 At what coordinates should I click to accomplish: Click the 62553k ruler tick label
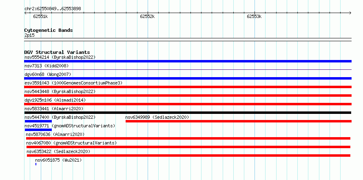(254, 16)
